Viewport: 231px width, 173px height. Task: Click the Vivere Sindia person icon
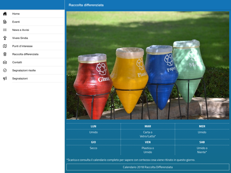tap(5, 38)
